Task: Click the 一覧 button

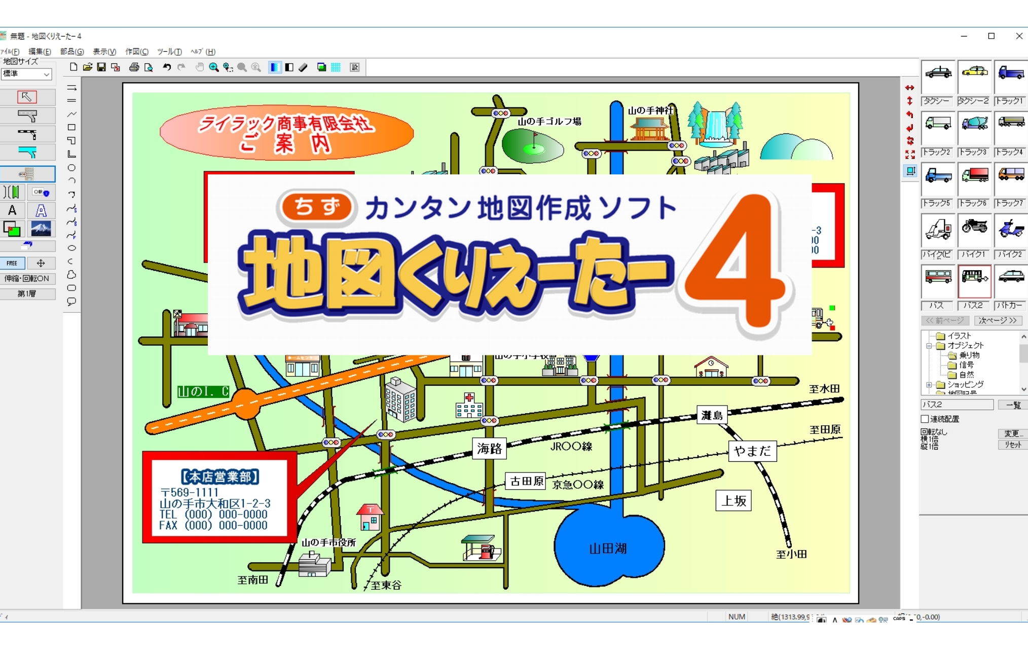Action: click(1013, 405)
